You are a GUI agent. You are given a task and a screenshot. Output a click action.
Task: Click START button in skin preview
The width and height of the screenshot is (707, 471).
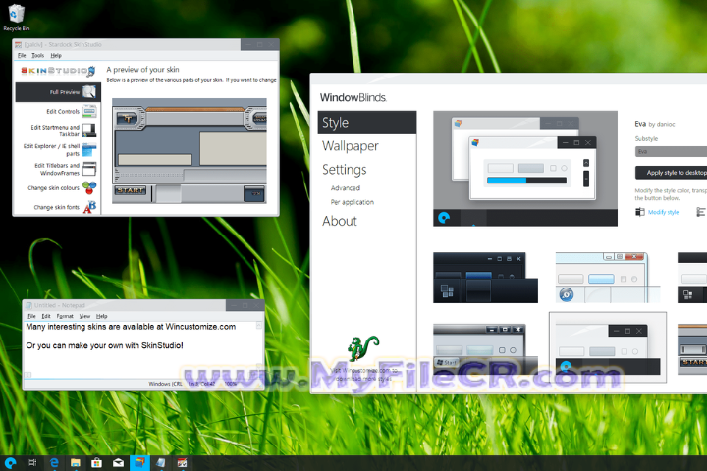(131, 190)
